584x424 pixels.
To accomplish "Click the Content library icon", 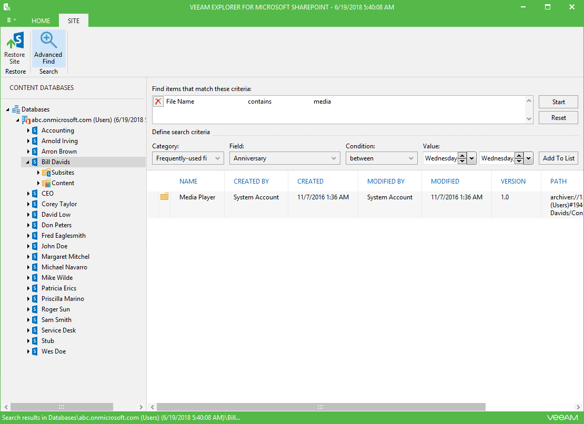I will click(x=46, y=183).
